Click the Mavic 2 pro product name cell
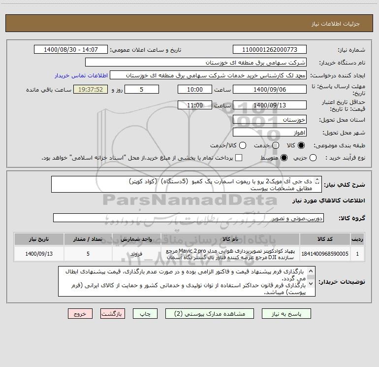379x367 pixels. (230, 254)
